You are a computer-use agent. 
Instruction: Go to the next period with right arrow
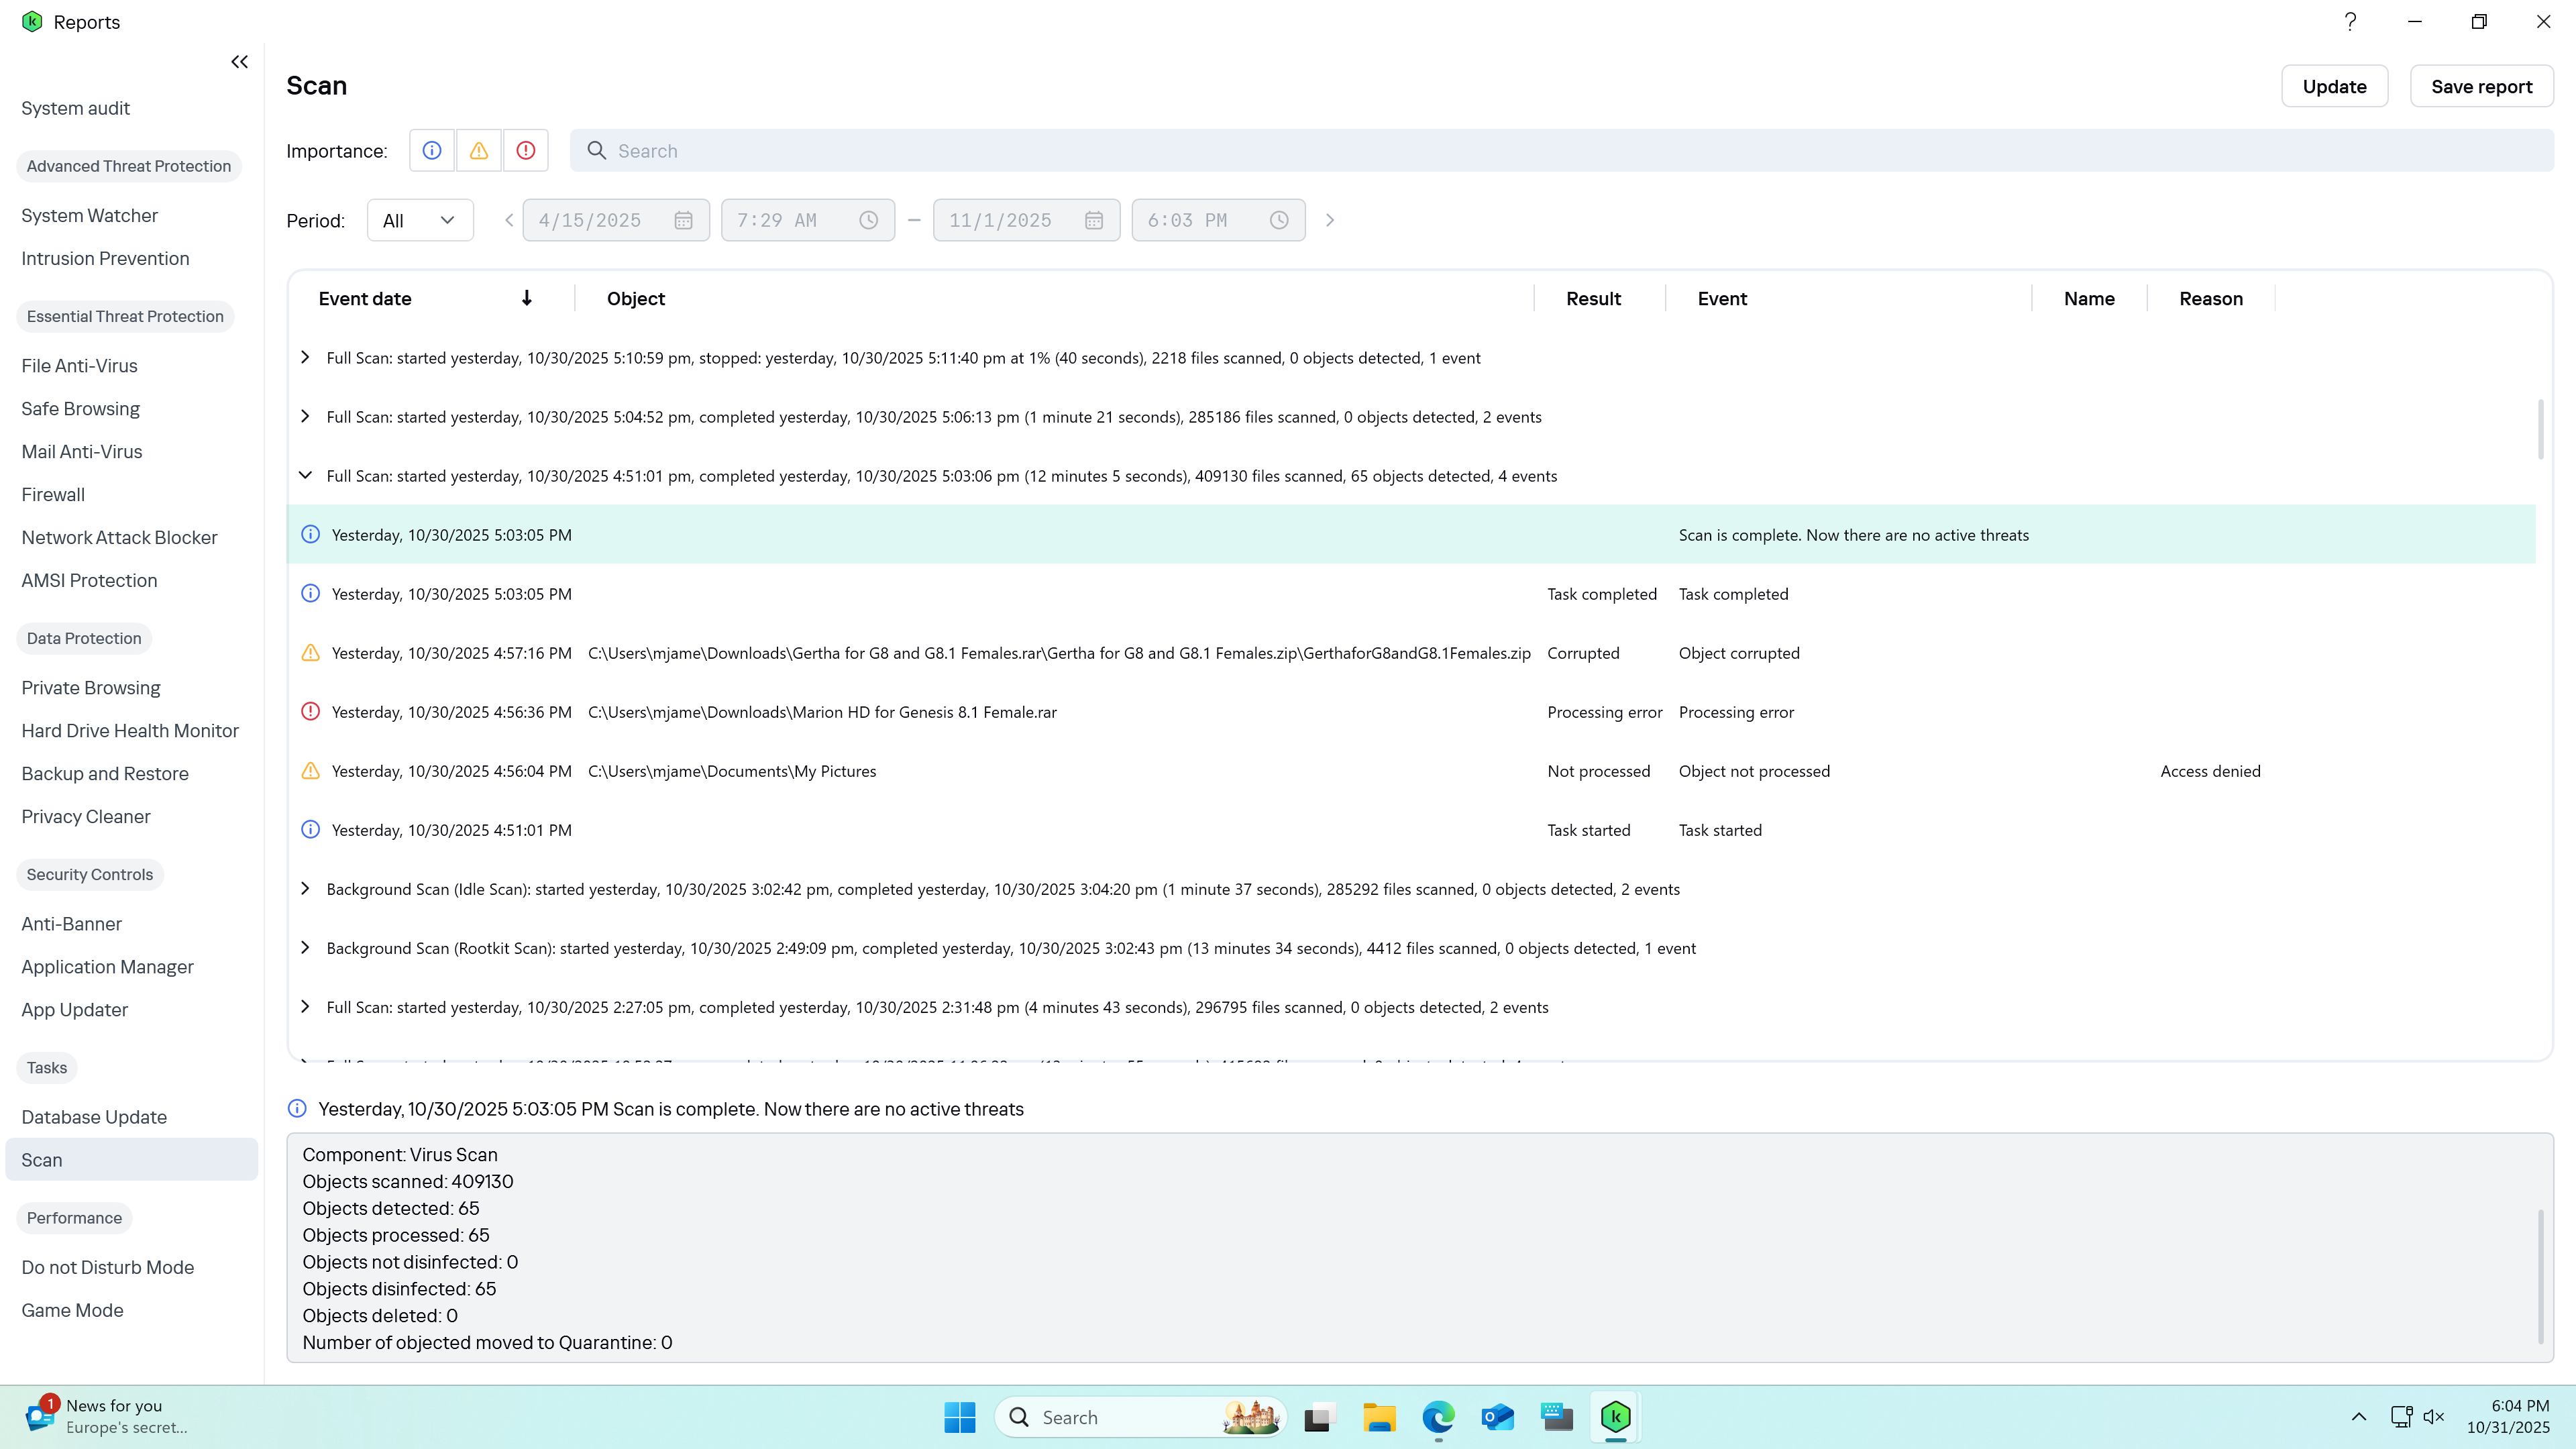click(x=1330, y=220)
